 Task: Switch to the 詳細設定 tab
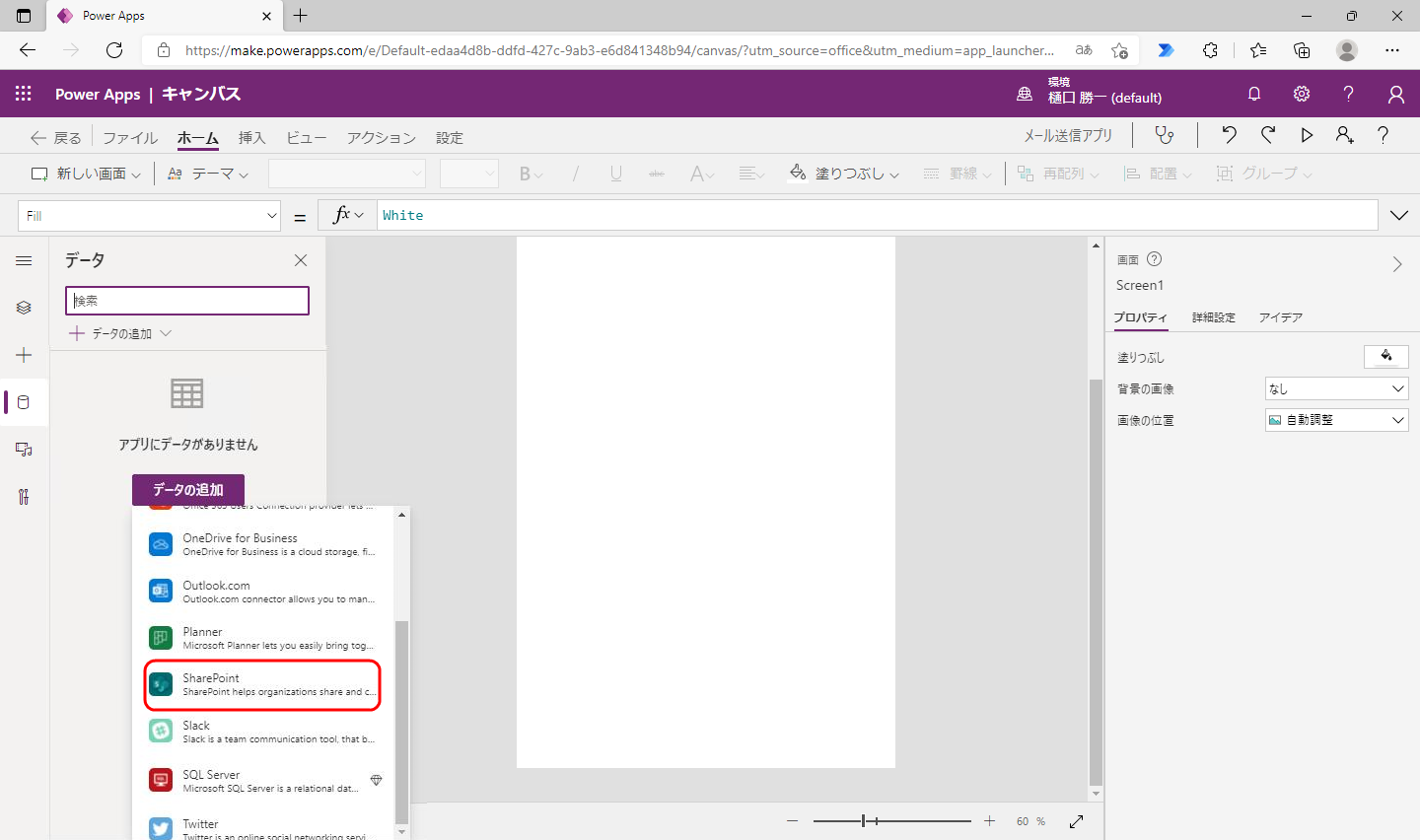1213,317
